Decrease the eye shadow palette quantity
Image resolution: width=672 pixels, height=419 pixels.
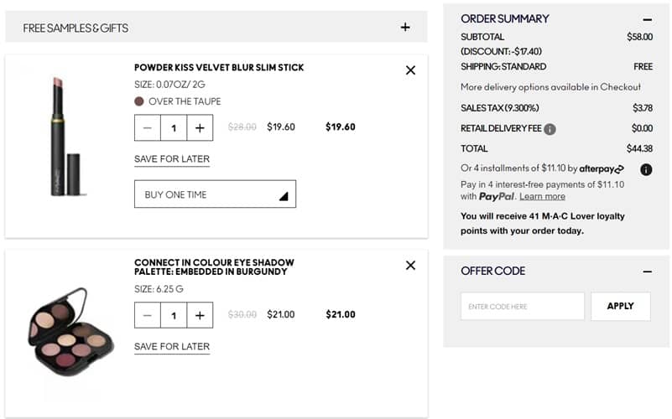(x=148, y=315)
